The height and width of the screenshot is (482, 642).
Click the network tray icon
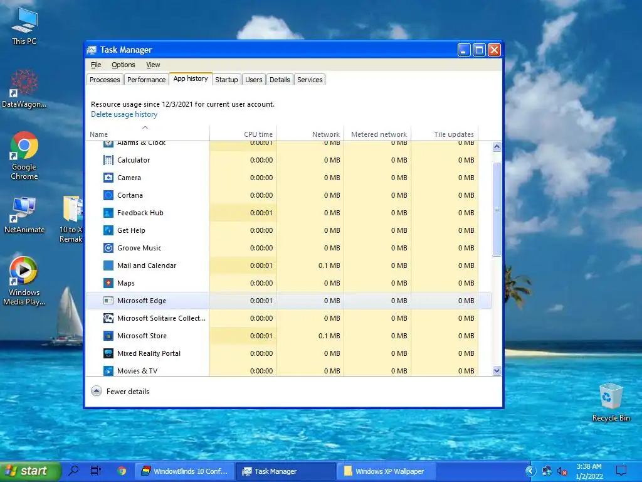547,471
